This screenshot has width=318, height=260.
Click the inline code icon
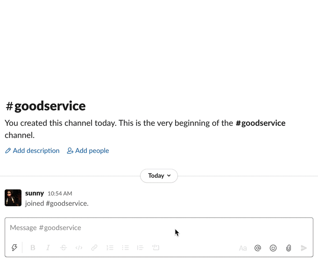pos(79,248)
